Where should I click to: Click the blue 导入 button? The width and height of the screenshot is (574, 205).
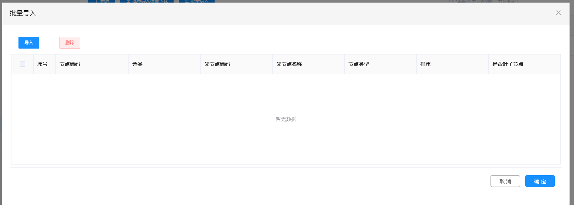(29, 43)
